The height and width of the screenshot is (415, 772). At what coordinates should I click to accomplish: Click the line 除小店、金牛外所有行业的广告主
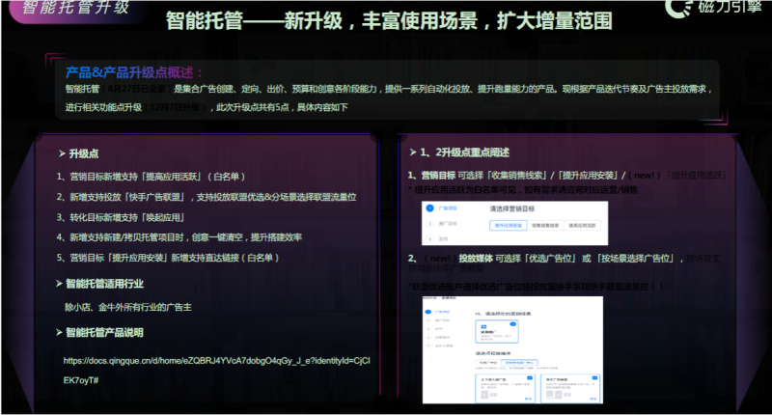pyautogui.click(x=128, y=307)
